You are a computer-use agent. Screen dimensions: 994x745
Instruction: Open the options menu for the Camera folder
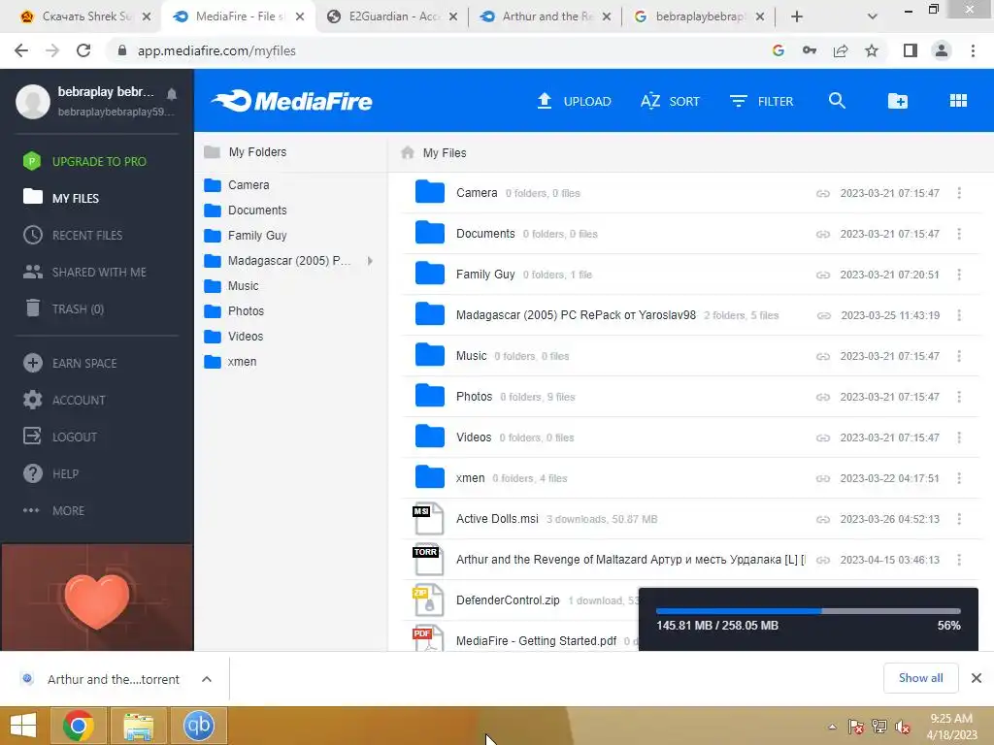(x=959, y=193)
